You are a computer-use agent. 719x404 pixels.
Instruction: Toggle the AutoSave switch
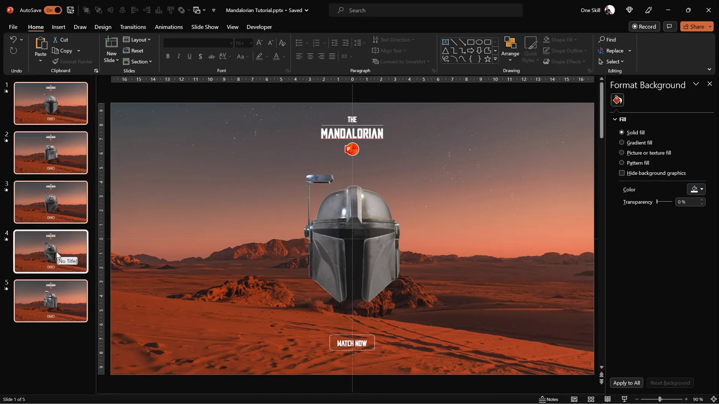53,10
